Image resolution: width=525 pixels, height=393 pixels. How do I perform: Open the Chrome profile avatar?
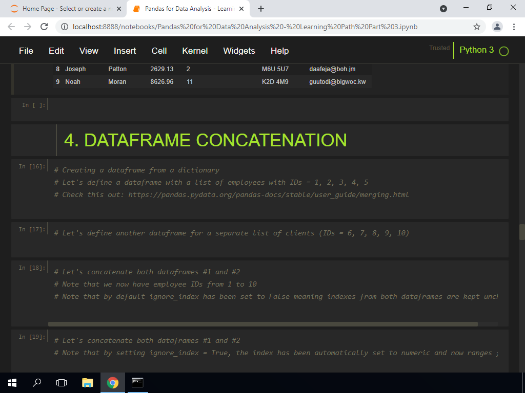tap(497, 27)
